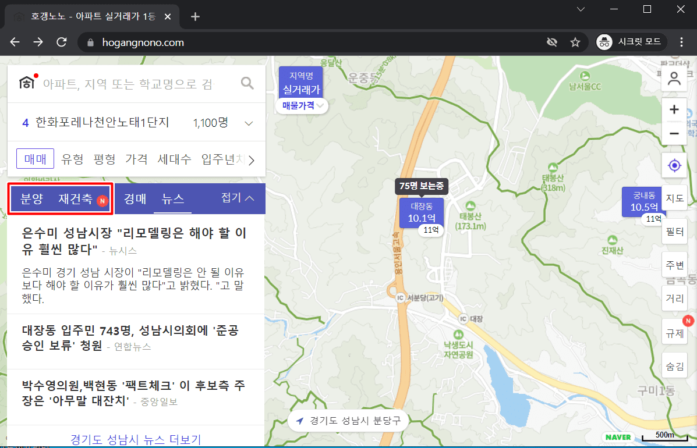Switch to the 경매 tab
697x448 pixels.
coord(135,198)
